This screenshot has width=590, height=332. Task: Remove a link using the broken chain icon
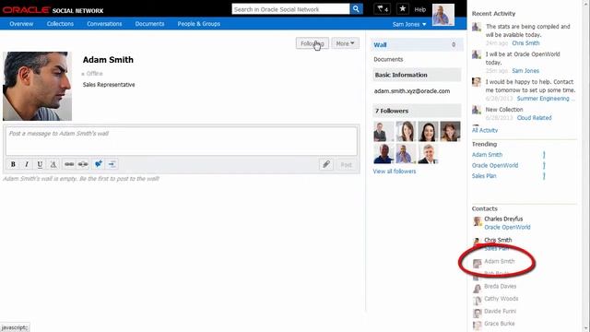pyautogui.click(x=83, y=164)
